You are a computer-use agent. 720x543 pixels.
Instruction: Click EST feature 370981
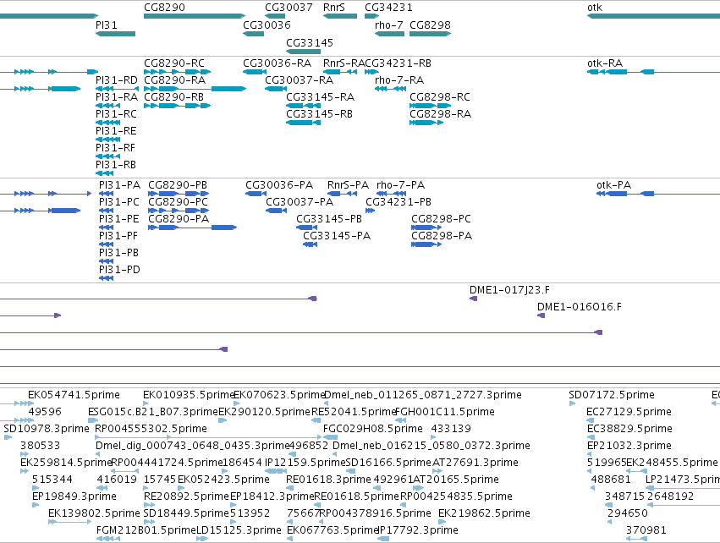636,539
